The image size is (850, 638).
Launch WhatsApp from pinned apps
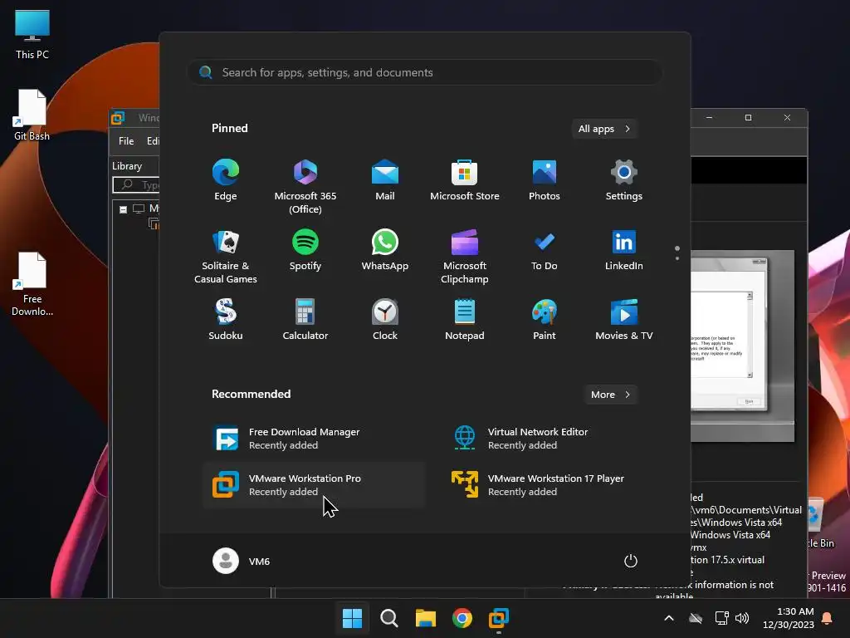385,249
